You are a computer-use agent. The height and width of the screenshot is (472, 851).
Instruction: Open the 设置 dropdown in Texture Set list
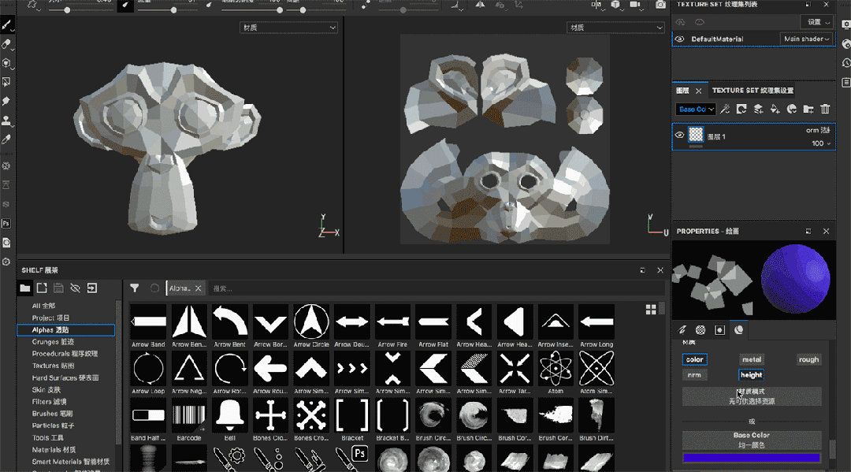[x=817, y=22]
